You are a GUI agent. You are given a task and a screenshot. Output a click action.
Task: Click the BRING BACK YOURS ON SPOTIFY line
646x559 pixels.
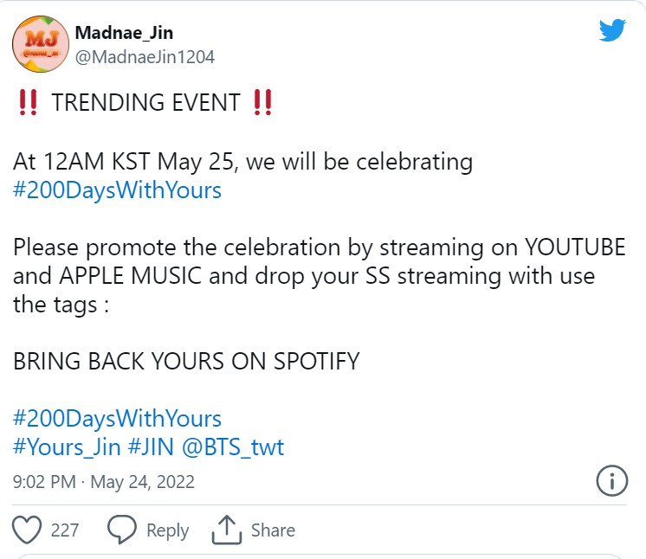point(186,362)
